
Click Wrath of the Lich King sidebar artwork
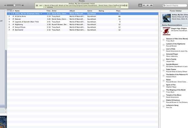(166, 18)
